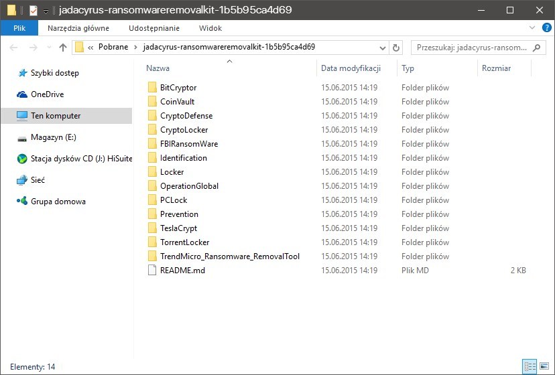Select the FBIRansomWare folder icon
The width and height of the screenshot is (555, 375).
[152, 143]
